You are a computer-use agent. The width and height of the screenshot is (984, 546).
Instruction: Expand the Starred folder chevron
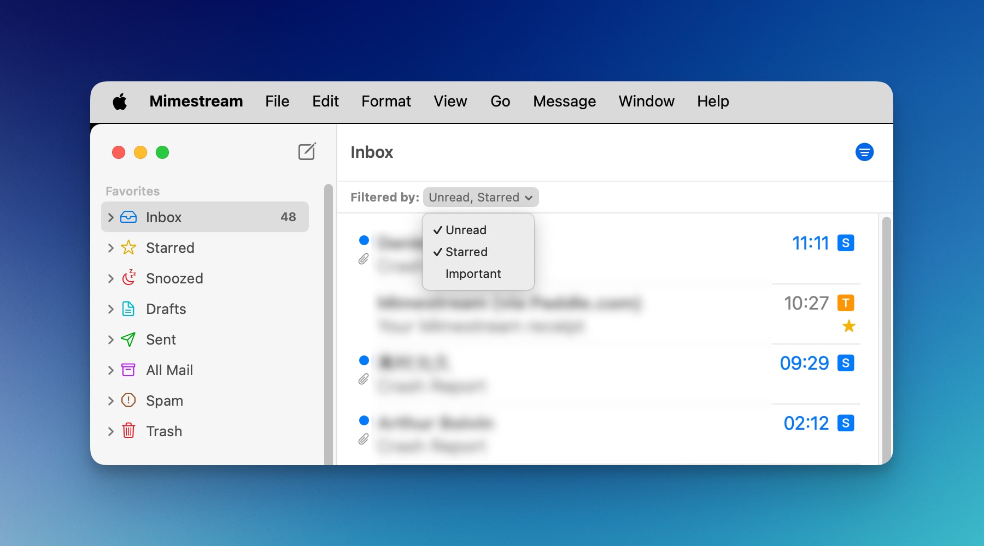point(111,248)
